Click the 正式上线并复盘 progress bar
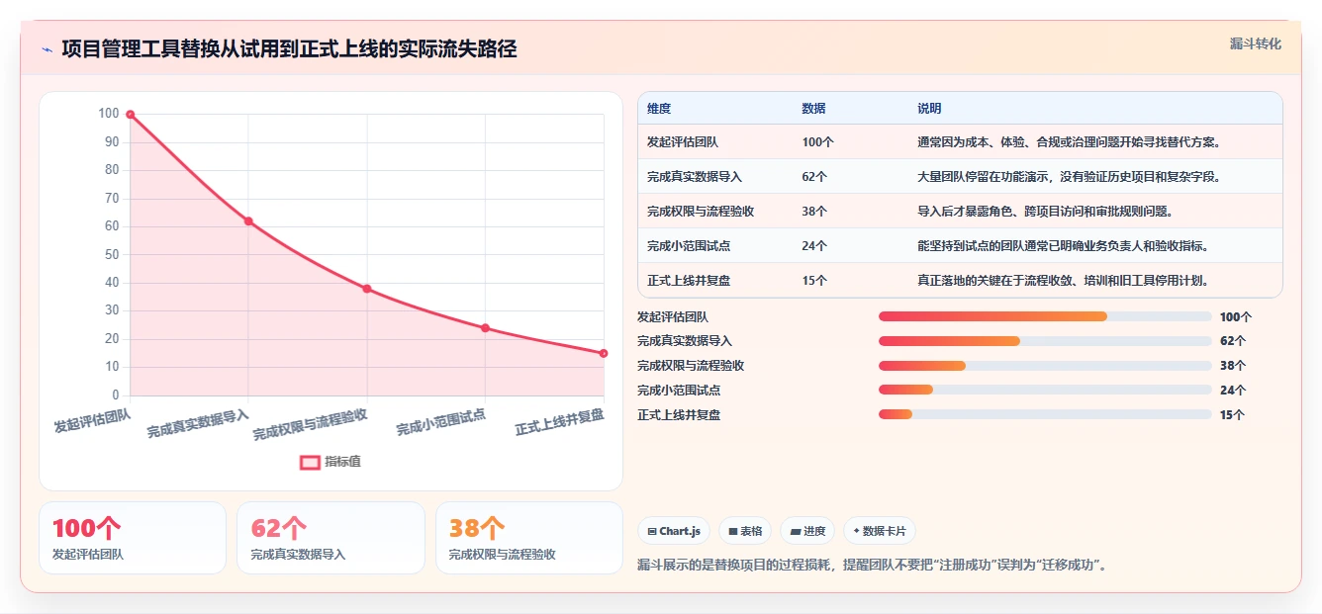Image resolution: width=1322 pixels, height=614 pixels. pos(1045,415)
